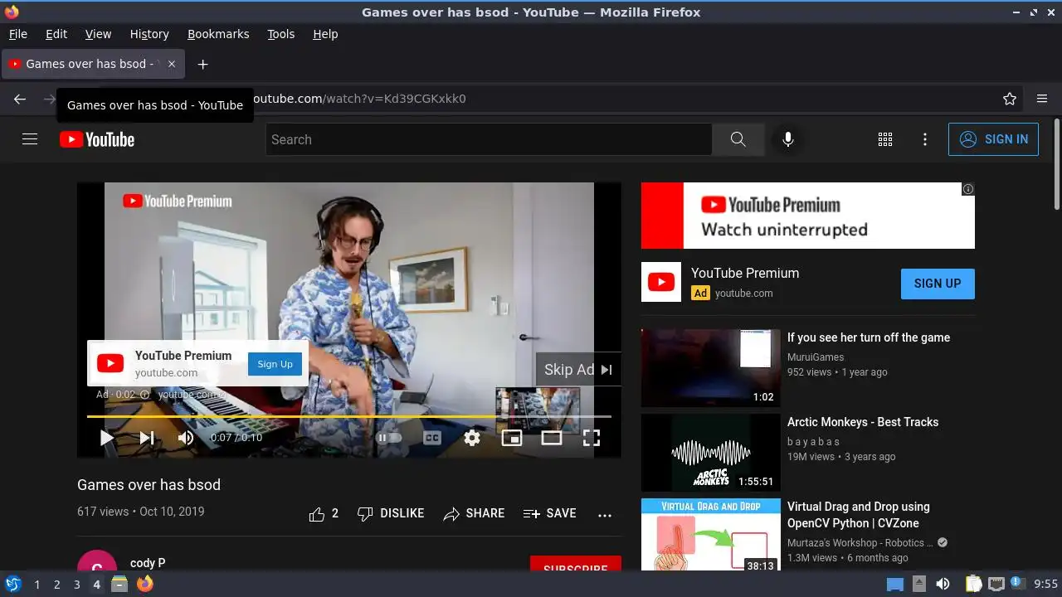Open cody P channel avatar
The height and width of the screenshot is (597, 1062).
point(97,561)
